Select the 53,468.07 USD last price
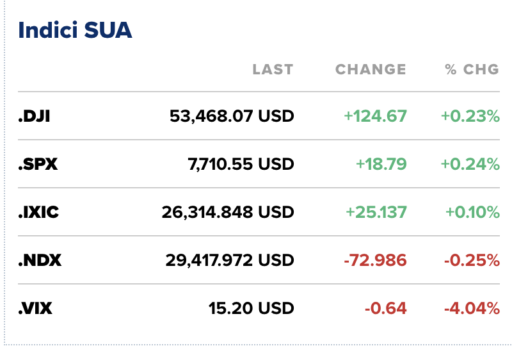512x355 pixels. click(x=232, y=116)
